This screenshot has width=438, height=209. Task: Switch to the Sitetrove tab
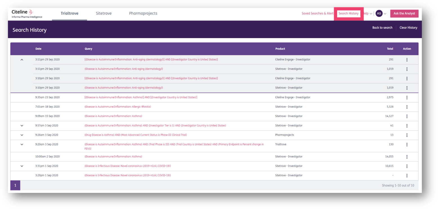coord(104,13)
